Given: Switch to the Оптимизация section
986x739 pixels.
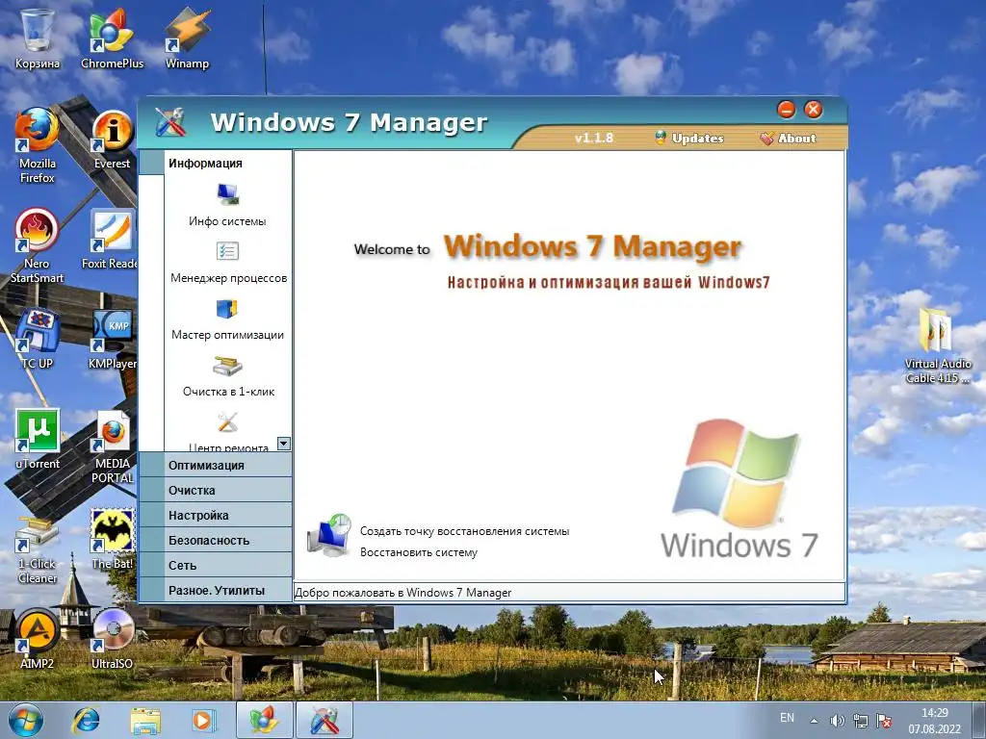Looking at the screenshot, I should (215, 465).
